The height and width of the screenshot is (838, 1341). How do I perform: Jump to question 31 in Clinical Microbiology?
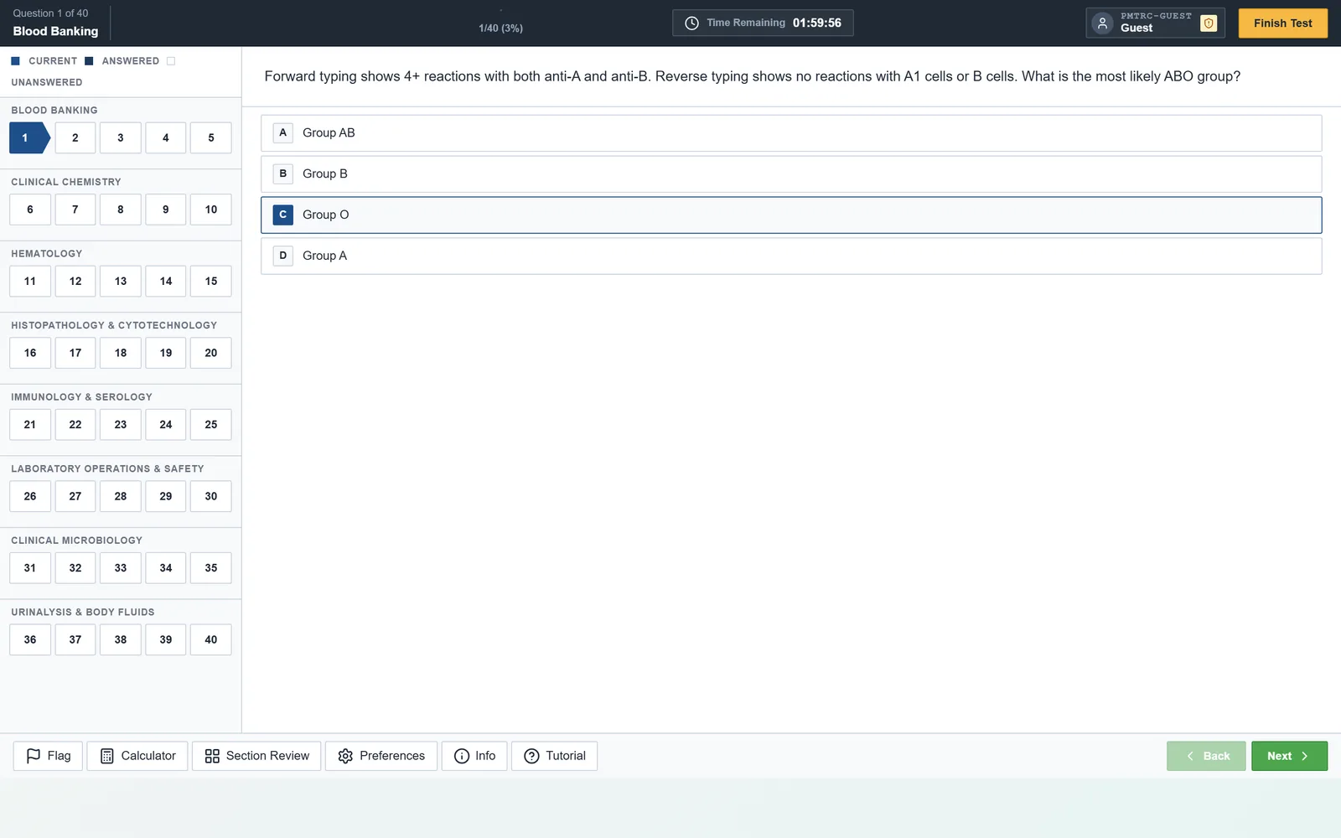point(30,568)
